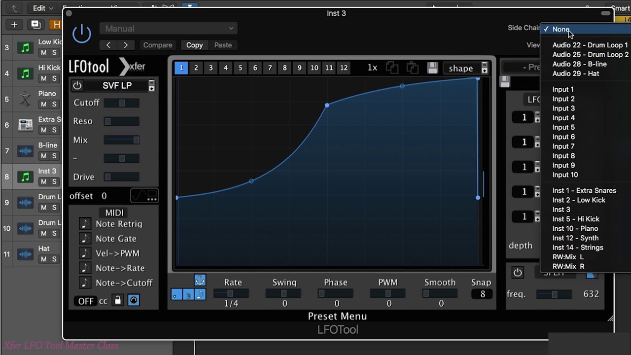
Task: Switch to graph tab 12
Action: 344,68
